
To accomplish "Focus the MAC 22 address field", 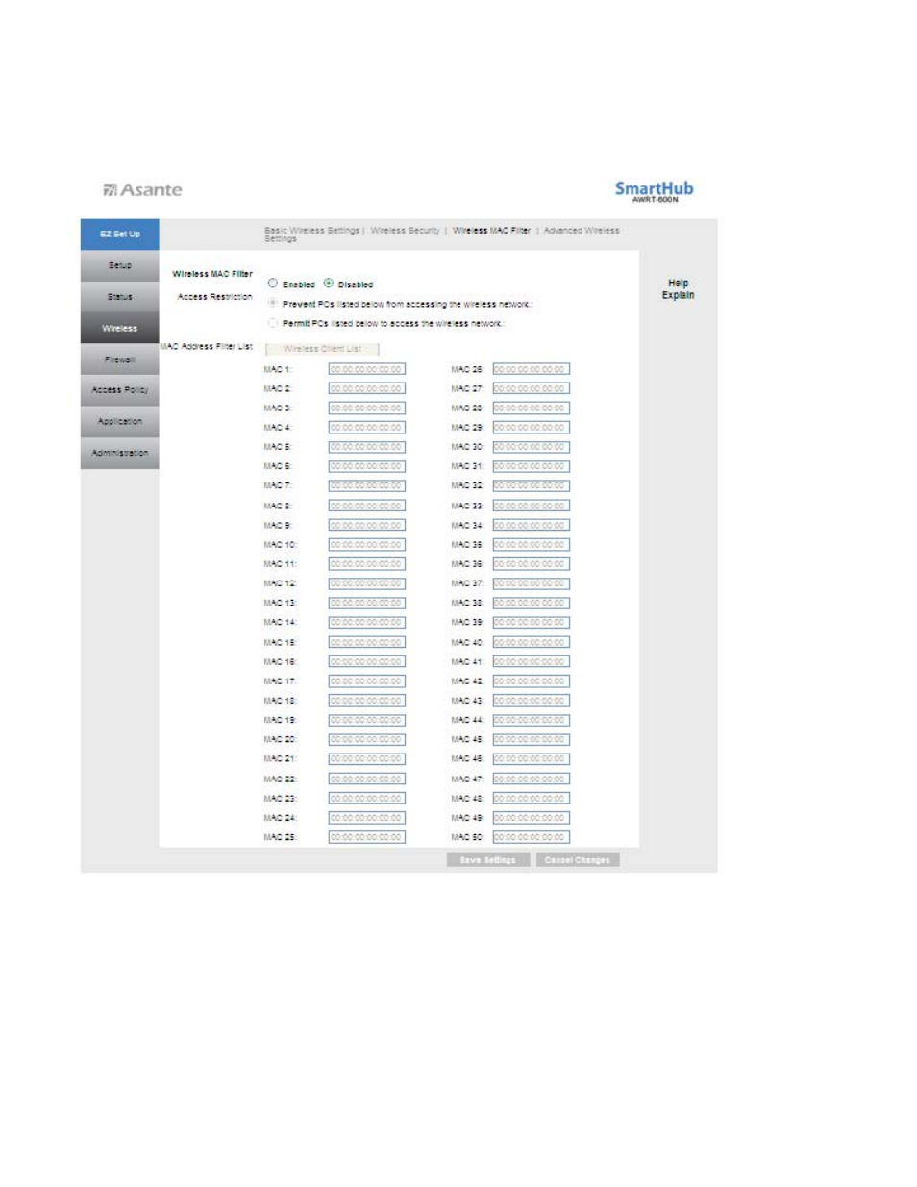I will tap(367, 779).
